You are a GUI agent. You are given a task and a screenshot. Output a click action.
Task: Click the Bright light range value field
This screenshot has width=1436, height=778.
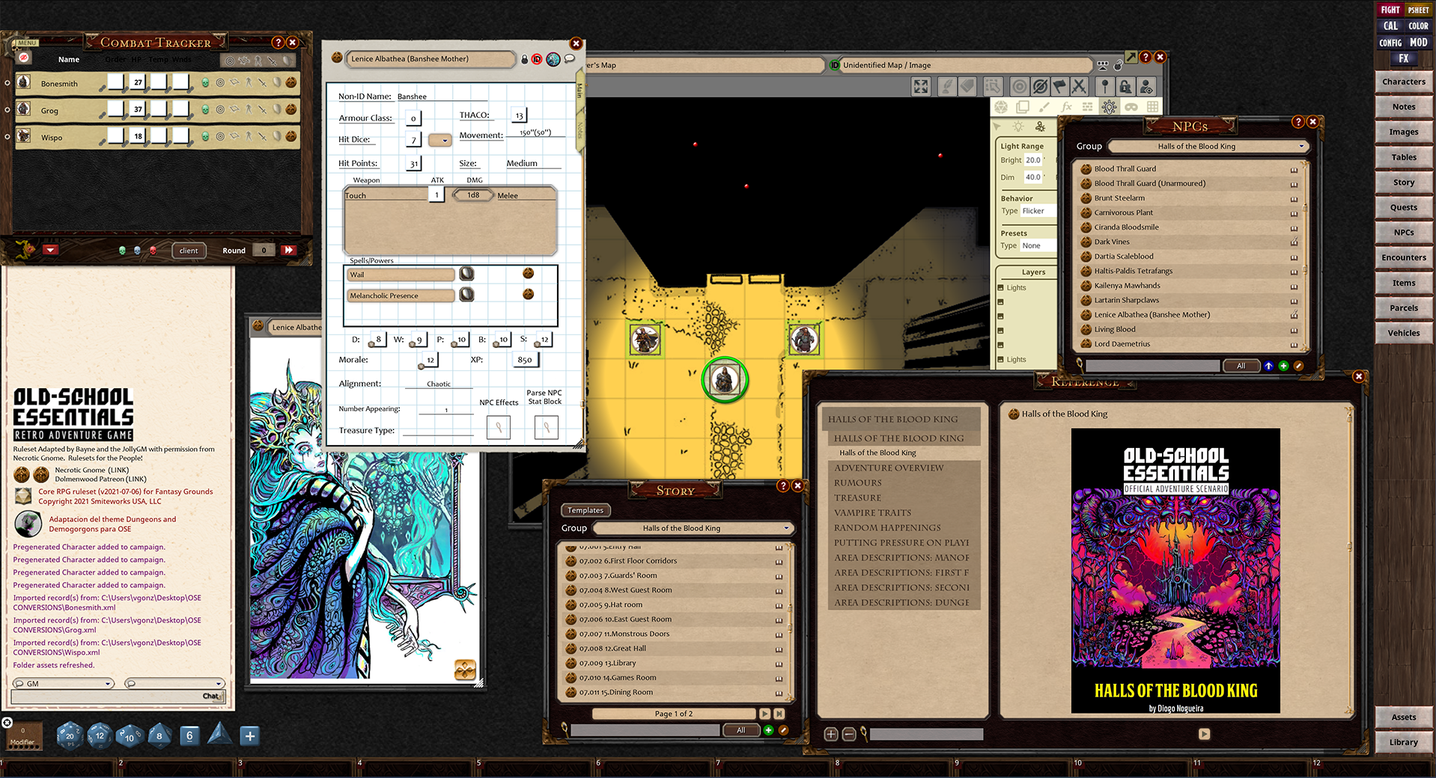[x=1033, y=160]
